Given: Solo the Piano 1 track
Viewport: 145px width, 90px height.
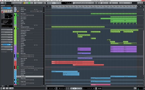Looking at the screenshot, I should (x=19, y=62).
